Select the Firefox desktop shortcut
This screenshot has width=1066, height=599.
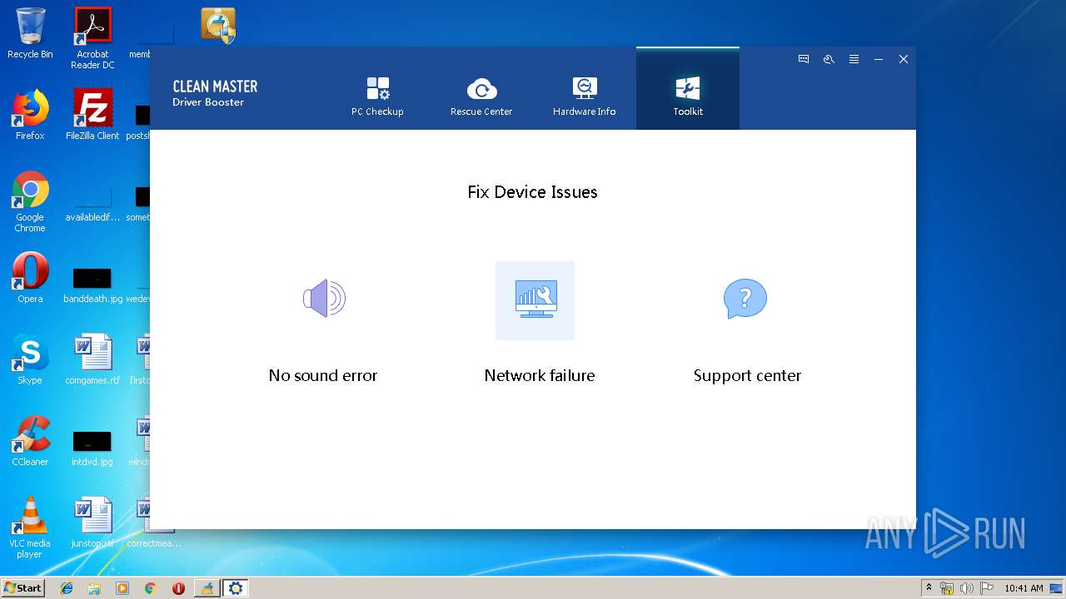pos(30,115)
